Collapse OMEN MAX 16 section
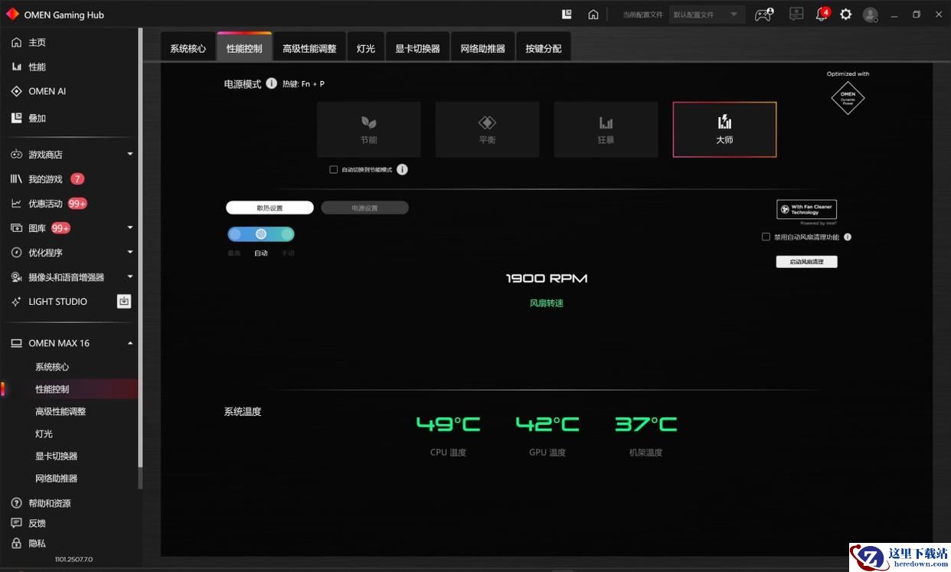 click(130, 343)
